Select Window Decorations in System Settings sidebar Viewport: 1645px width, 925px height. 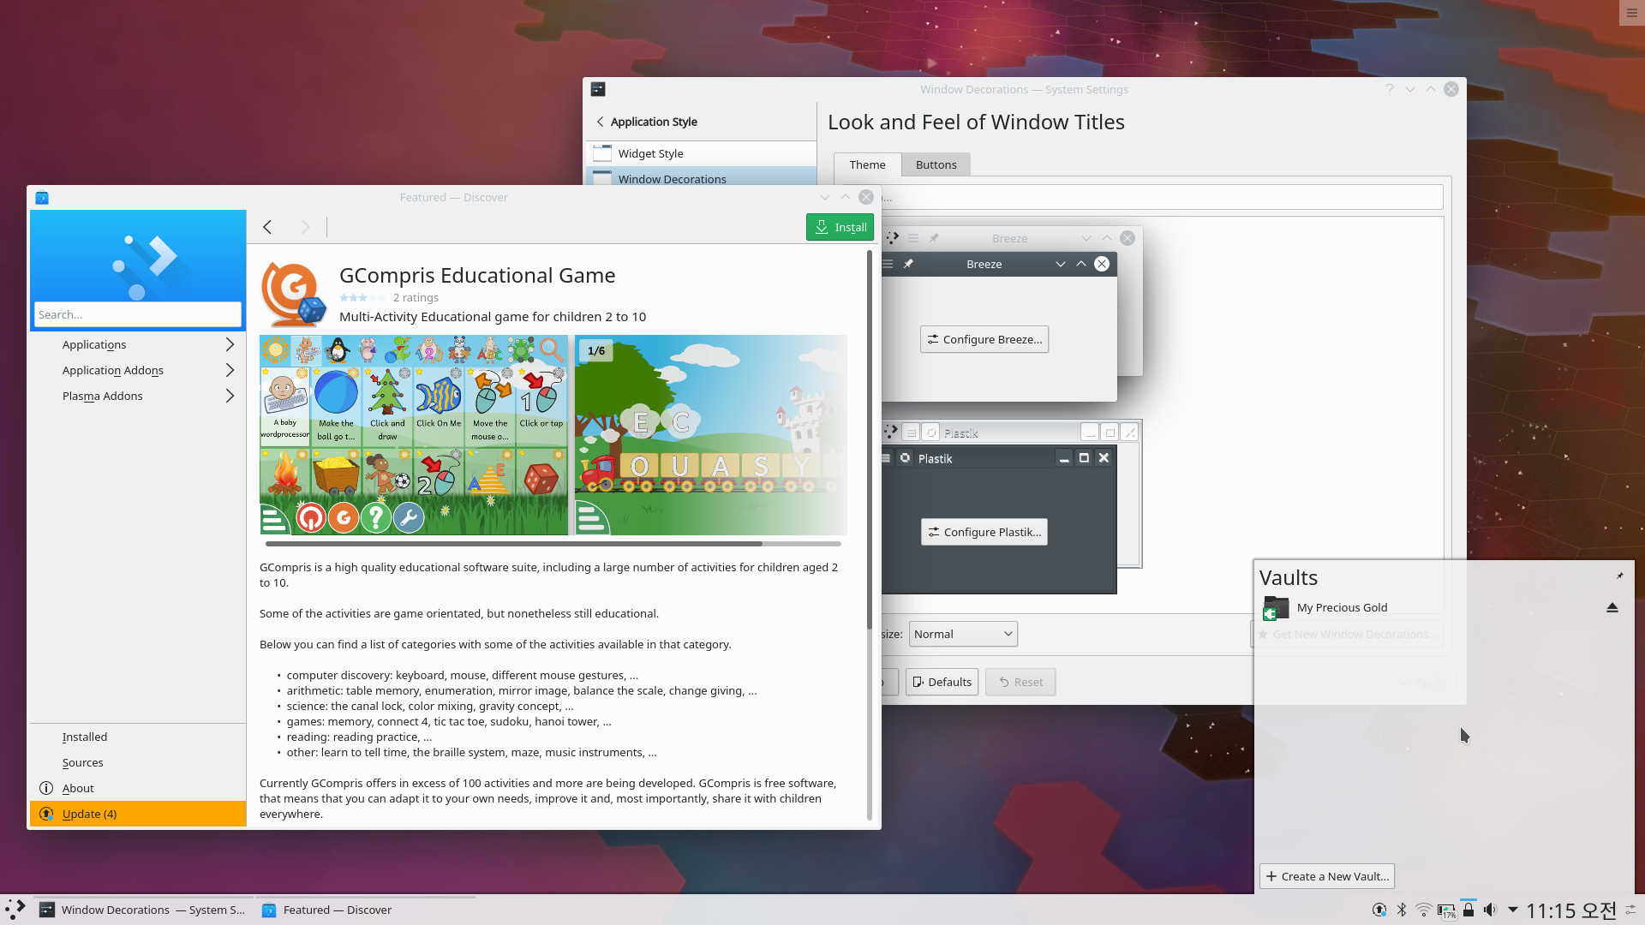pos(701,176)
